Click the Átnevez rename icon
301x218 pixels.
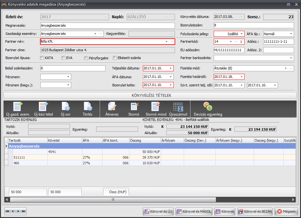pos(112,106)
